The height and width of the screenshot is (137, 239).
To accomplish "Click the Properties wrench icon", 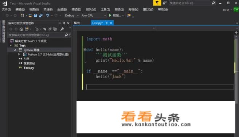I will (x=62, y=29).
